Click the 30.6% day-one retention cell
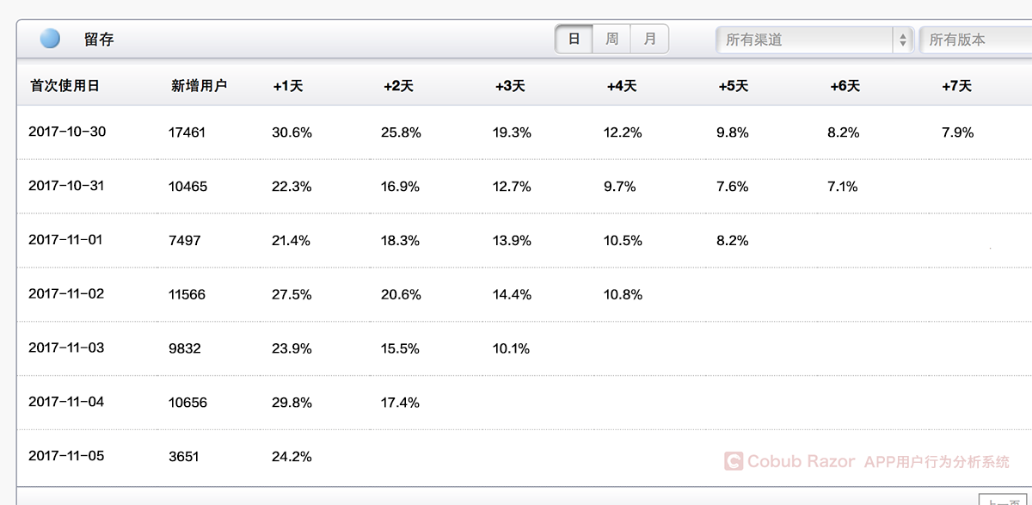Viewport: 1032px width, 505px height. (x=292, y=132)
